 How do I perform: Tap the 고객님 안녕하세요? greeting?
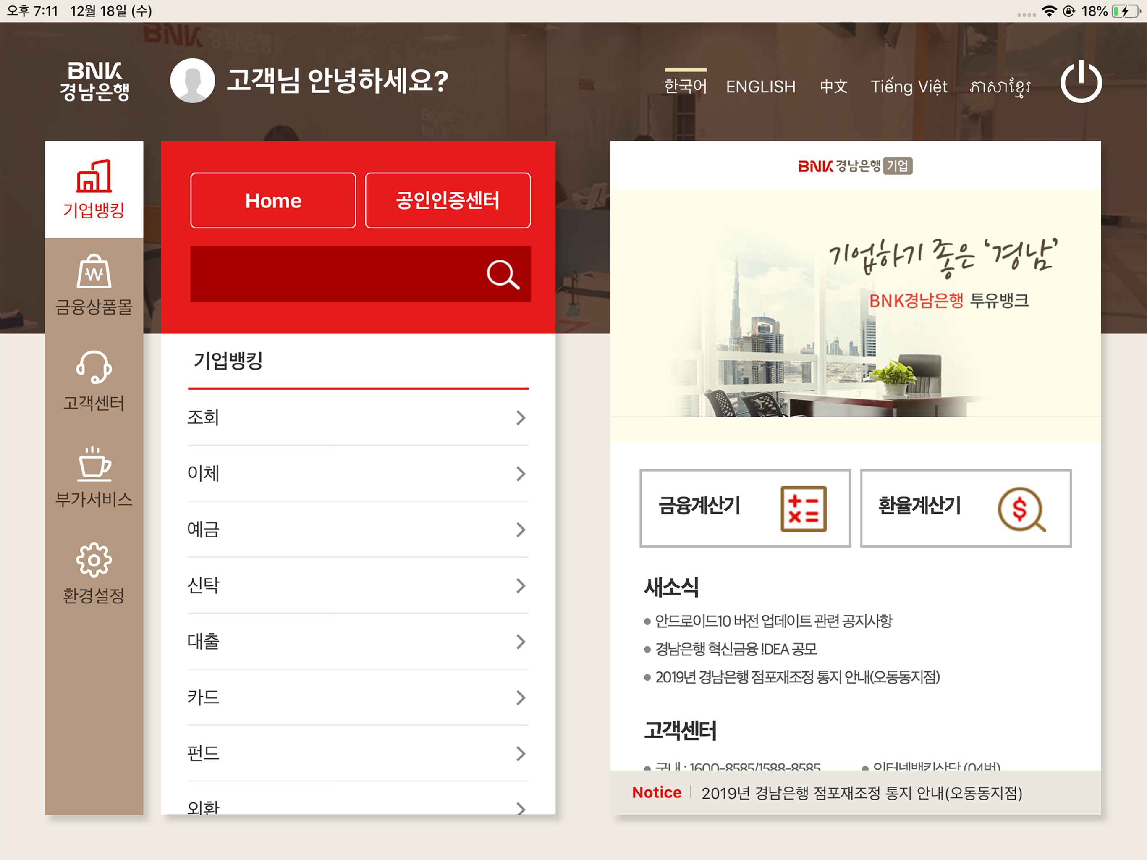[338, 81]
